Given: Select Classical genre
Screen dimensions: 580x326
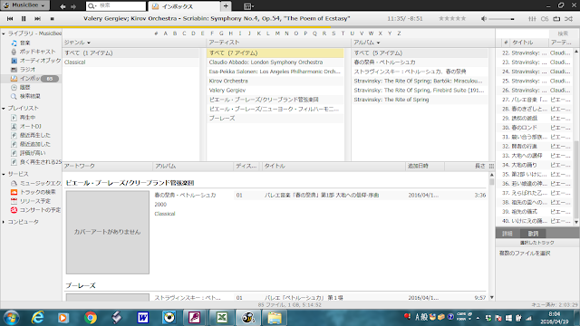Looking at the screenshot, I should pyautogui.click(x=74, y=62).
